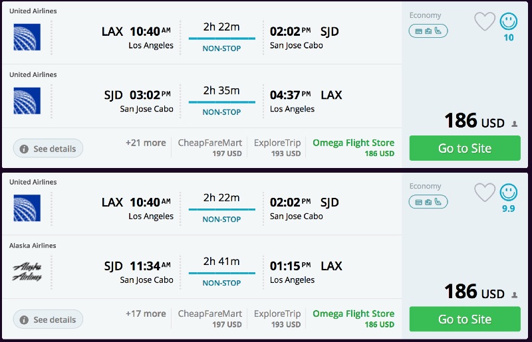Click baggage amenities icons on first result
Screen dimensions: 532x342
(428, 31)
